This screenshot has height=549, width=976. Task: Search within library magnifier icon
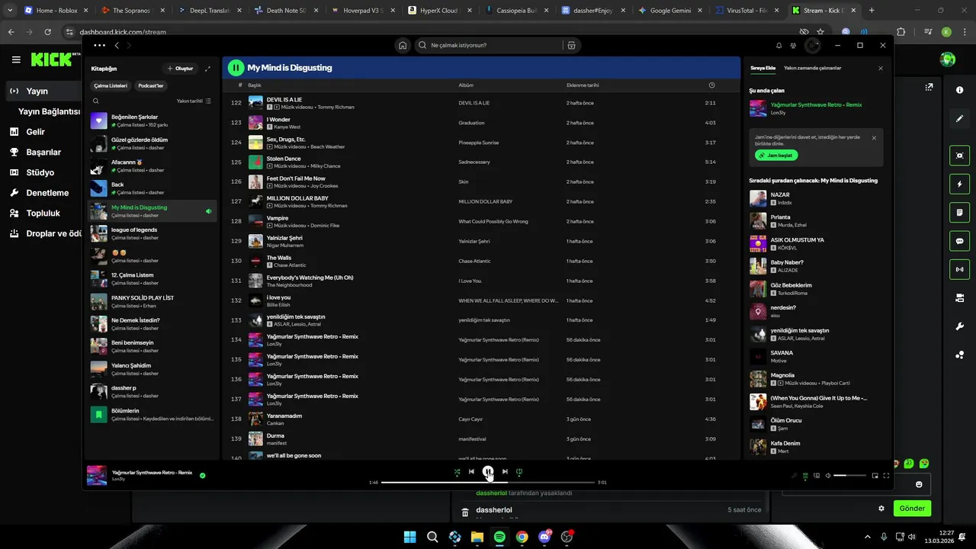95,101
